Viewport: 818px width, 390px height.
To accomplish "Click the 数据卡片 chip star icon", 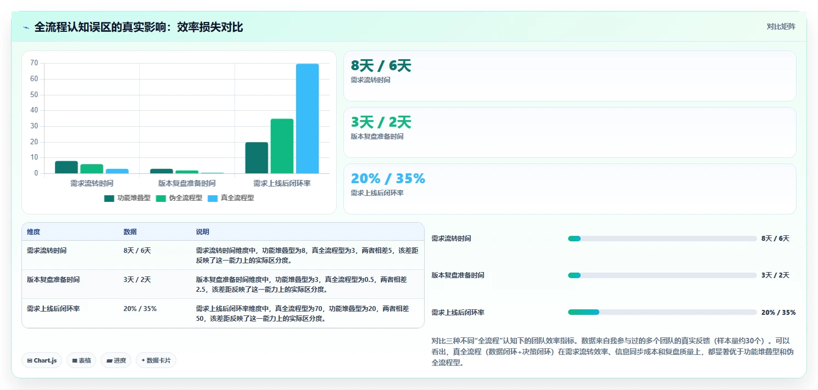I will (x=143, y=360).
